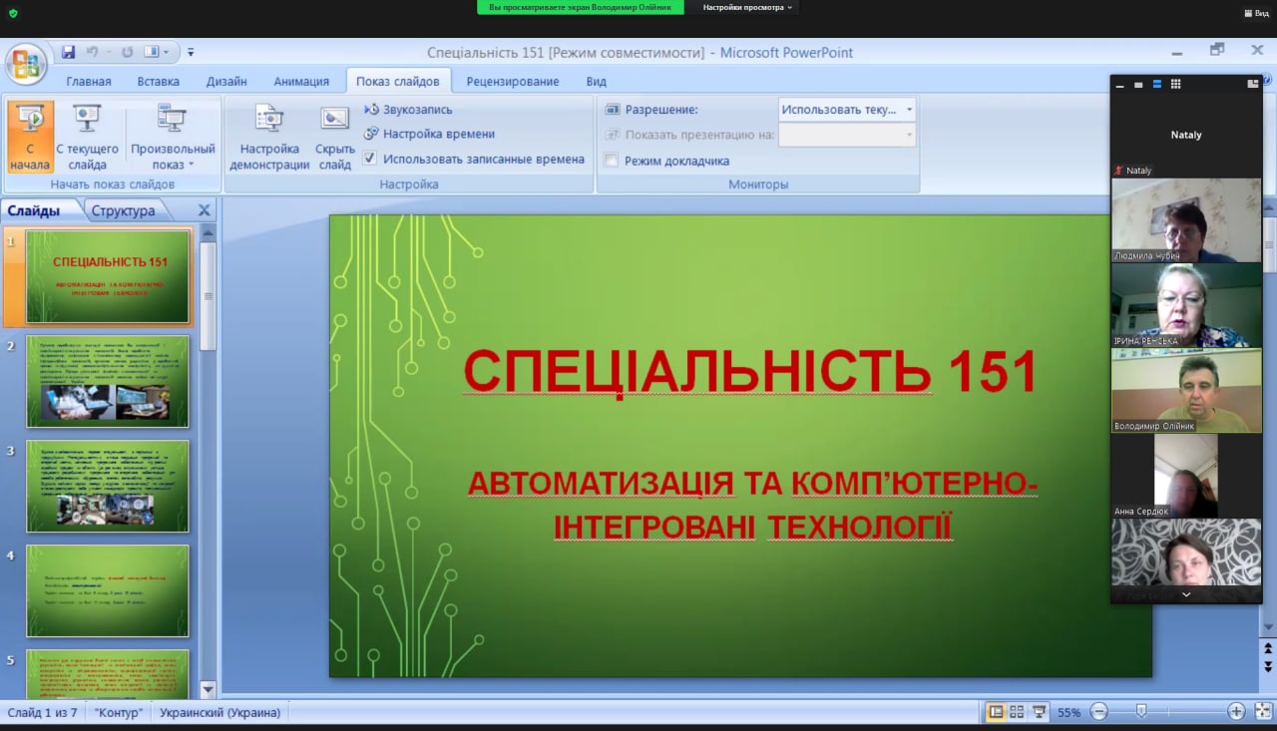Click 'Украинский (Украина)' language in status bar

[x=219, y=713]
